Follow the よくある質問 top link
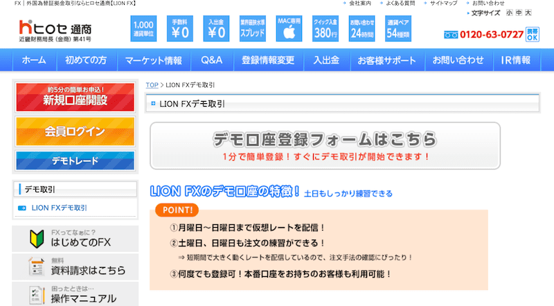This screenshot has width=554, height=306. (x=400, y=3)
